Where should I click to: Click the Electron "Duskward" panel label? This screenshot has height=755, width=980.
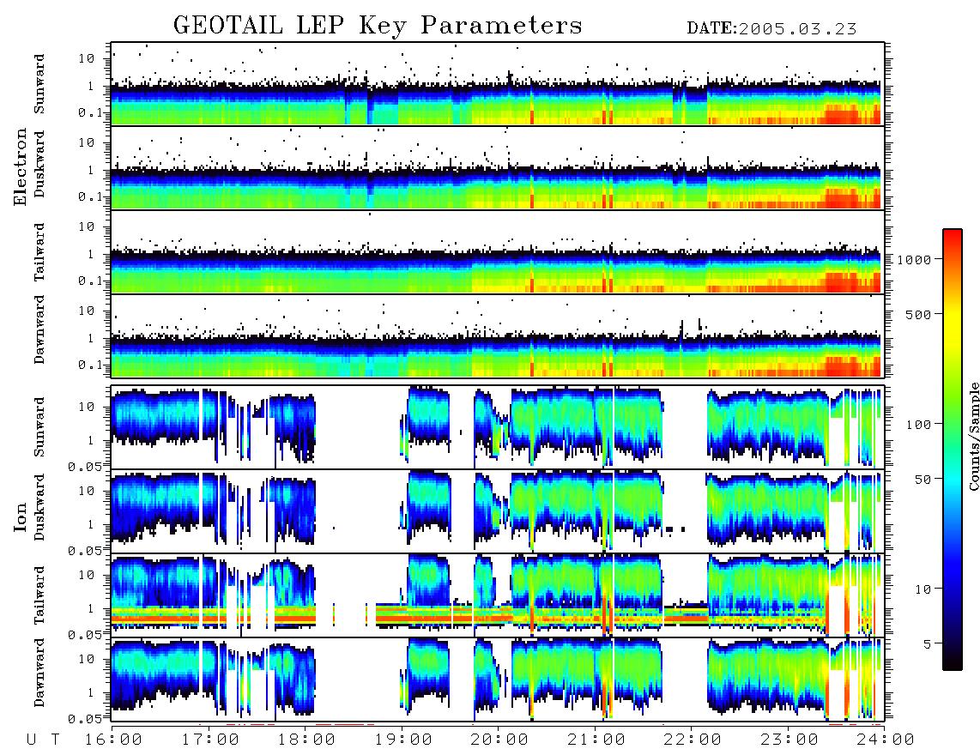click(40, 164)
